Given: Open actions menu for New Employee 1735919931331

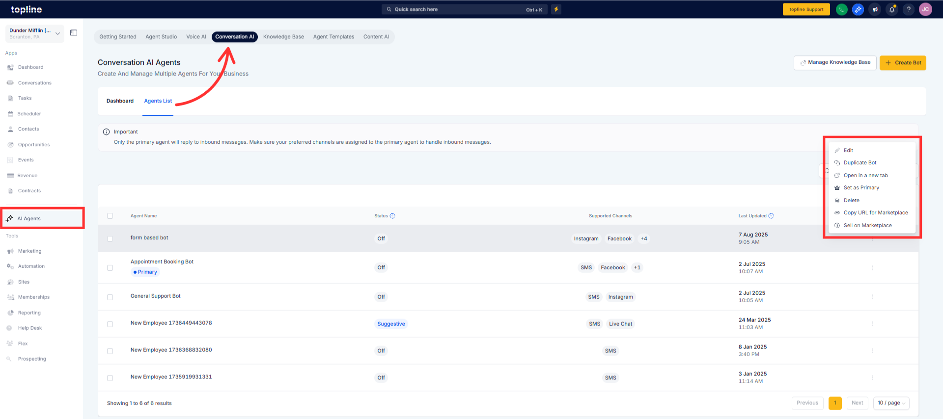Looking at the screenshot, I should click(872, 378).
